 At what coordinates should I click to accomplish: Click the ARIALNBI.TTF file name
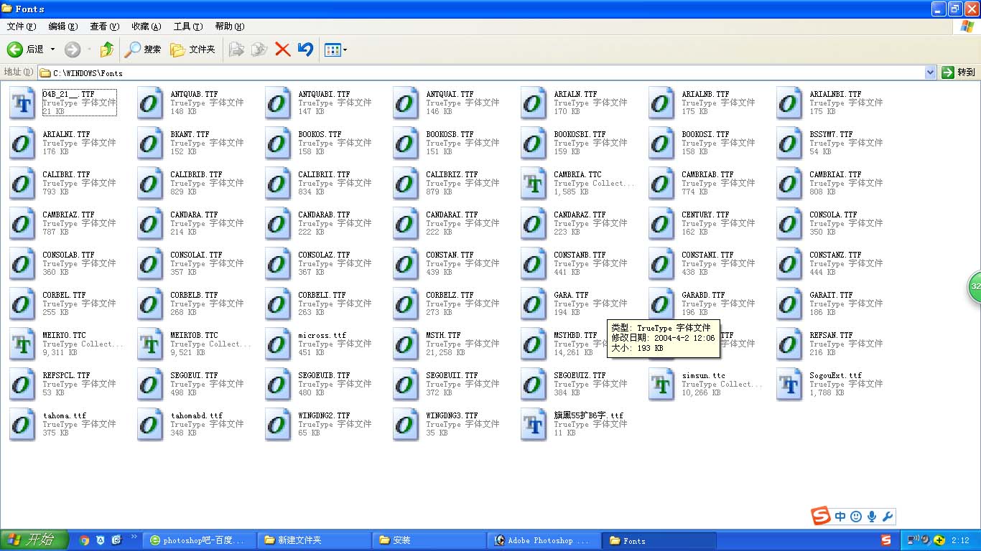coord(835,94)
